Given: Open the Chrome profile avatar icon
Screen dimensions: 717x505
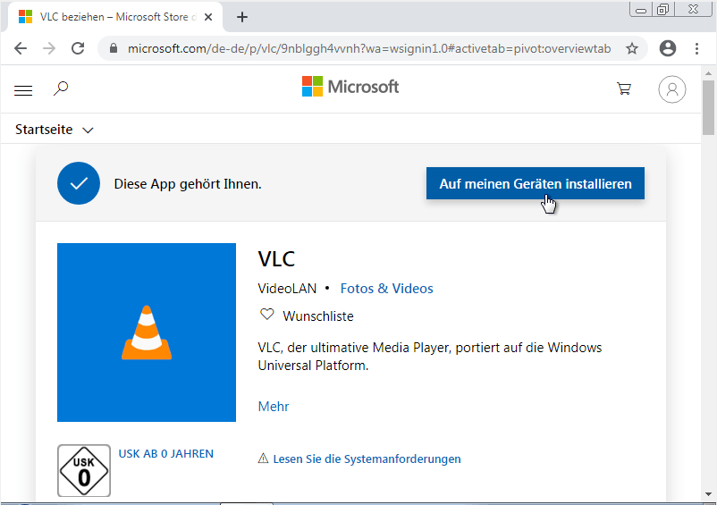Looking at the screenshot, I should click(x=668, y=48).
